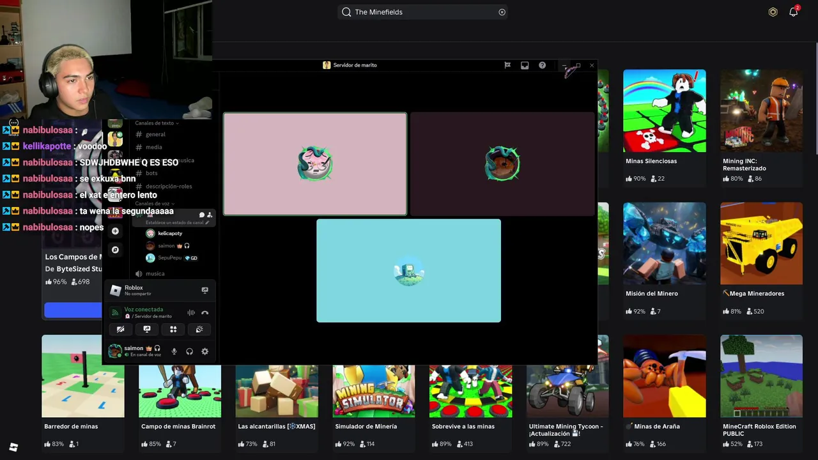Screen dimensions: 818x460
Task: Open the media text channel
Action: (153, 148)
